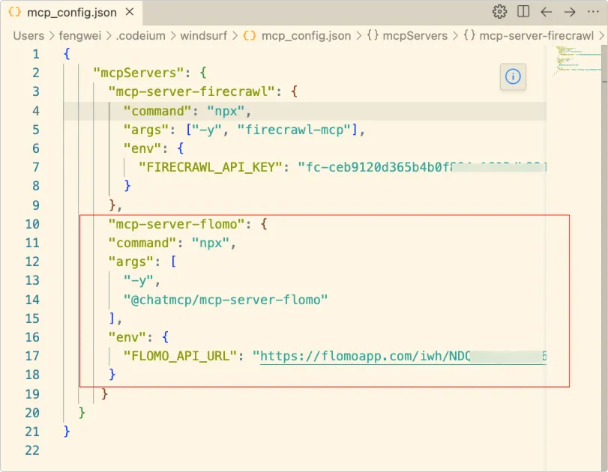Click the "env" key on line 16
Viewport: 608px width, 472px height.
click(127, 337)
